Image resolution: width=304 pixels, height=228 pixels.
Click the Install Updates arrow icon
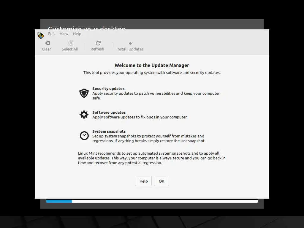(131, 43)
